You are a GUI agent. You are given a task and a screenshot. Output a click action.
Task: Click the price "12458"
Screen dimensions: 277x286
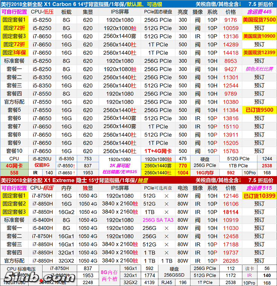click(231, 236)
